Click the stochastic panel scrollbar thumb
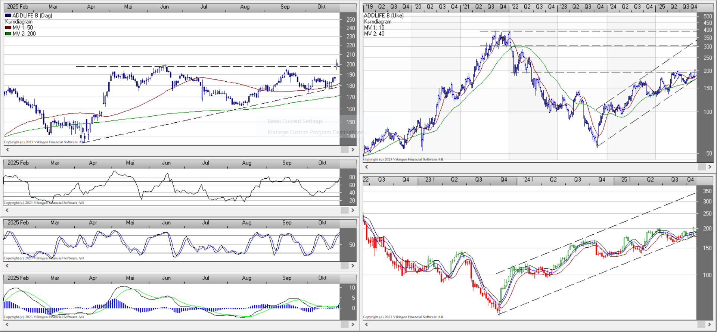Screen dimensions: 717x332 (x=344, y=266)
